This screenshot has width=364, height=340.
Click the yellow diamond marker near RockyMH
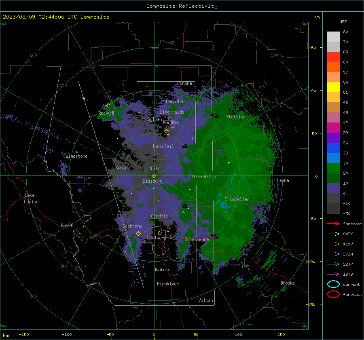(108, 106)
